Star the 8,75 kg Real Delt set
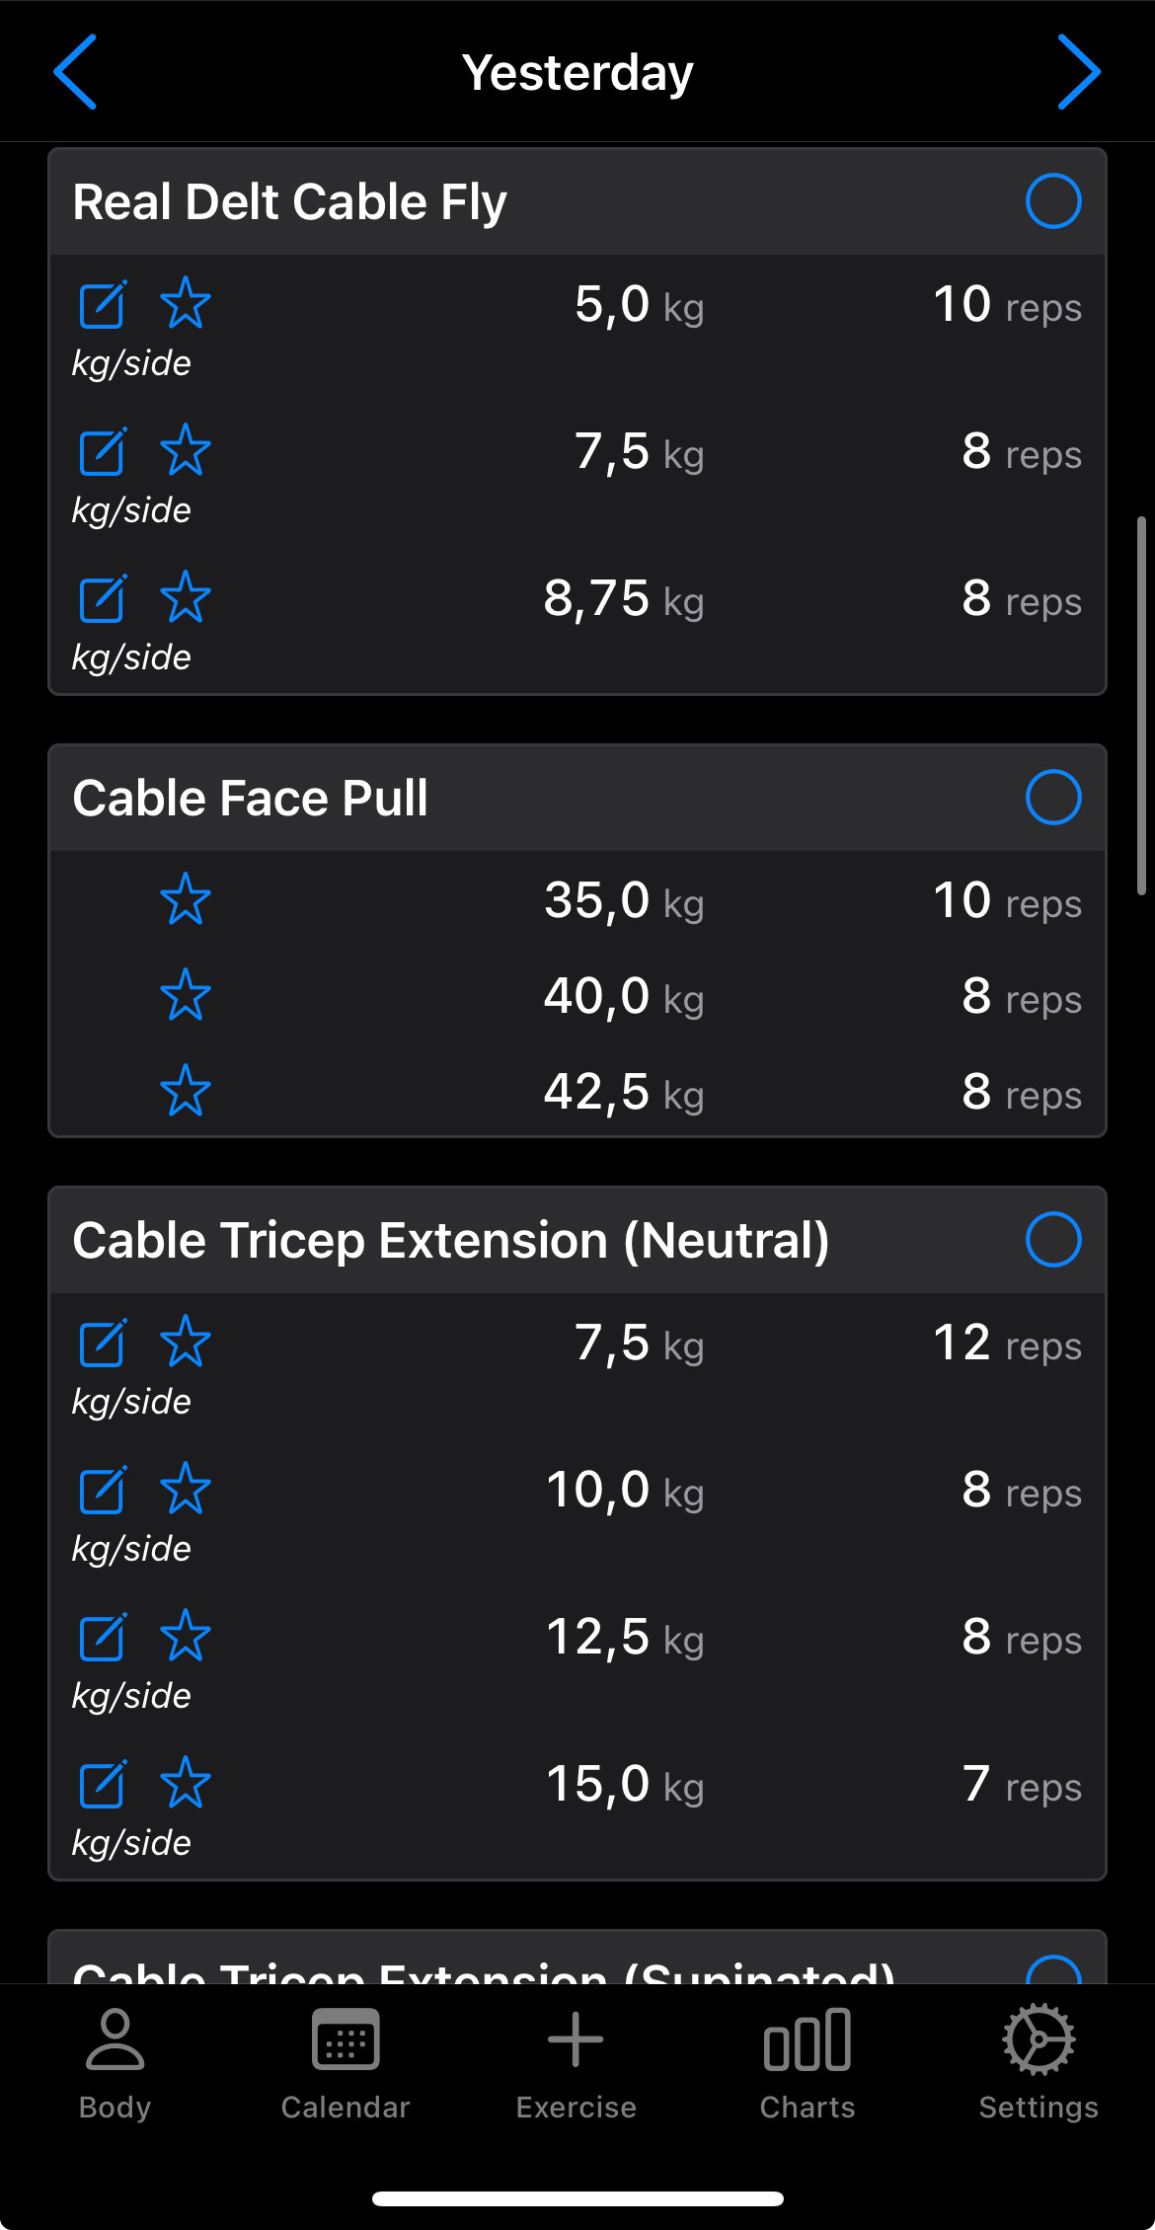Screen dimensions: 1155x2230 186,598
